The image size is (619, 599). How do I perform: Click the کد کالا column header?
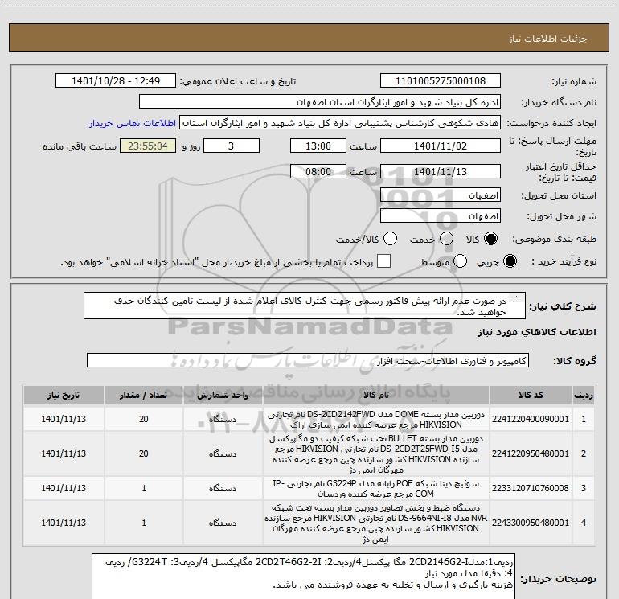(x=531, y=396)
